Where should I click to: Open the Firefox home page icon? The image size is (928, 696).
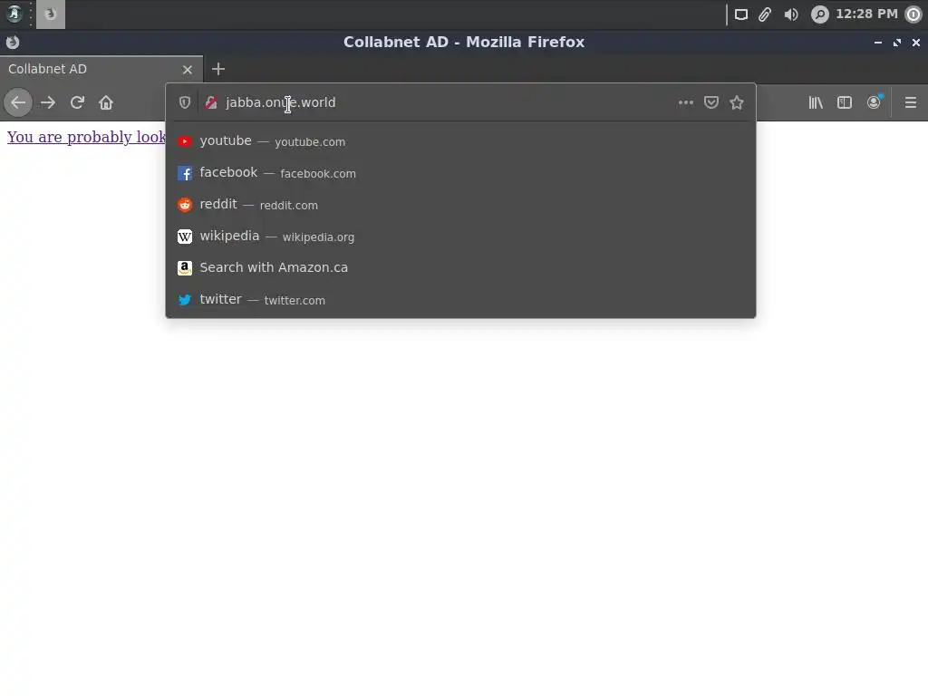click(x=106, y=102)
